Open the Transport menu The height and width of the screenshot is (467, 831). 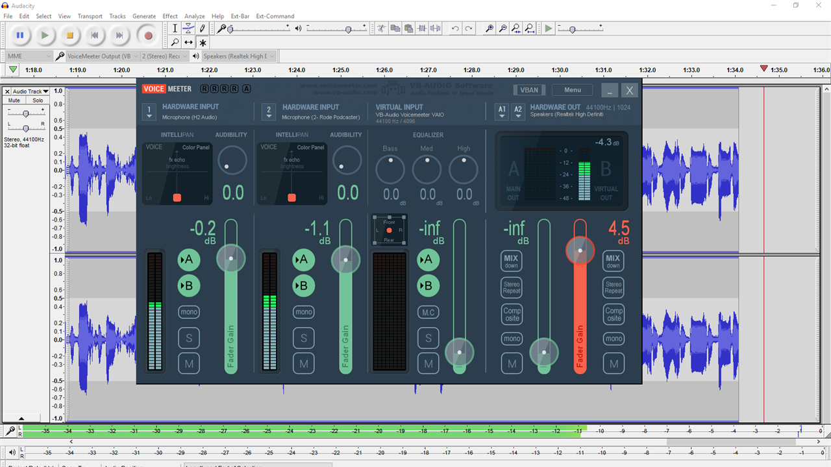click(90, 16)
